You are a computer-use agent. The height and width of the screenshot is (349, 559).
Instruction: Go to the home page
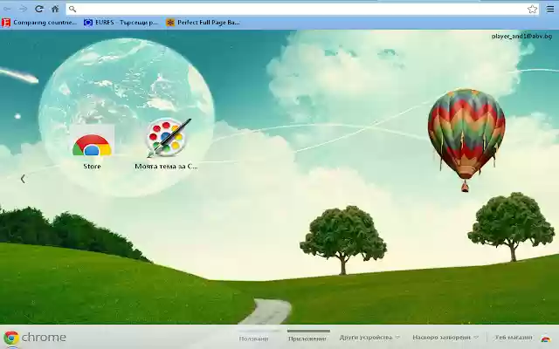pyautogui.click(x=55, y=9)
